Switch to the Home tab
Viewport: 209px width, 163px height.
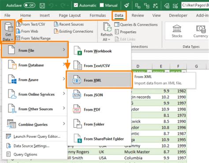coord(26,15)
